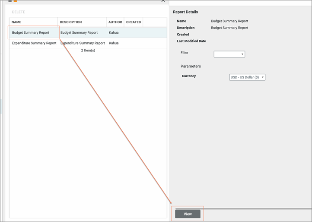Click the CREATED column header
This screenshot has width=312, height=222.
point(133,22)
